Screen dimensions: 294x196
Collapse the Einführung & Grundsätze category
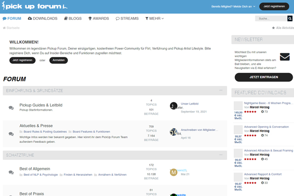click(x=221, y=90)
